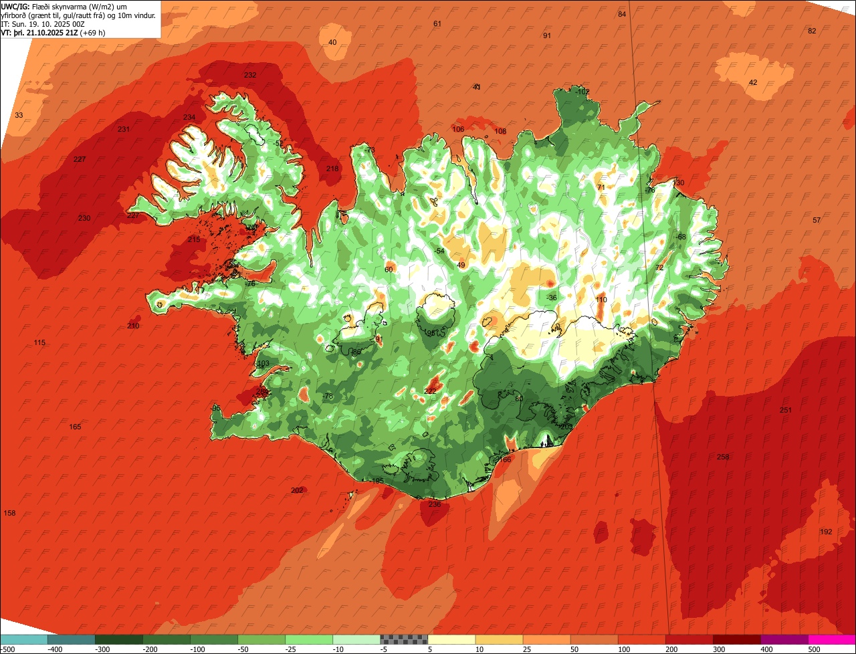Select the value 130 on the east coast
The image size is (856, 654).
point(678,183)
